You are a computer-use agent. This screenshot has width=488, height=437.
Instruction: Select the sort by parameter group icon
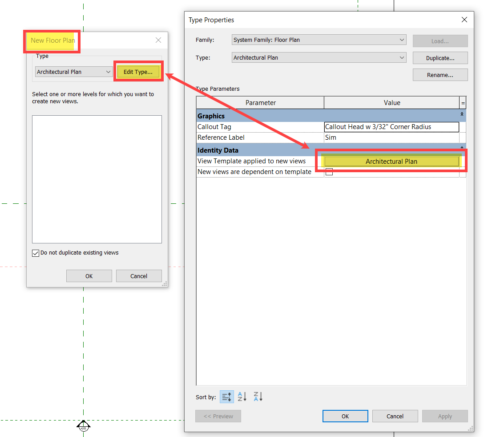[x=226, y=396]
